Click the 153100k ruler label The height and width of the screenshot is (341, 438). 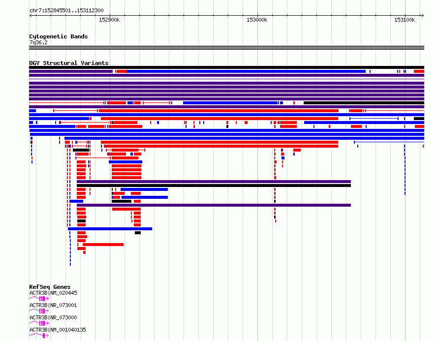tap(405, 20)
